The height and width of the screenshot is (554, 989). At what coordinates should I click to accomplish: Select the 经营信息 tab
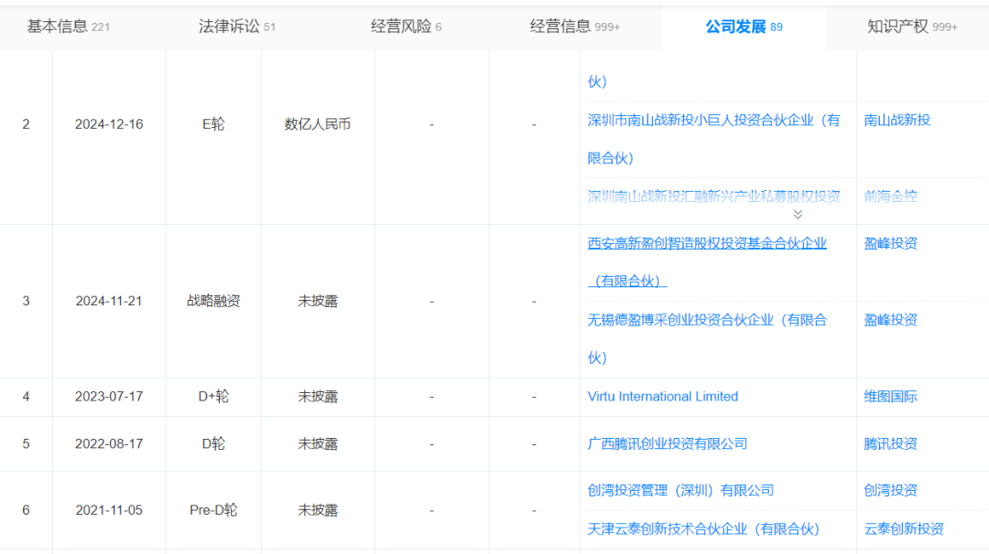(574, 27)
